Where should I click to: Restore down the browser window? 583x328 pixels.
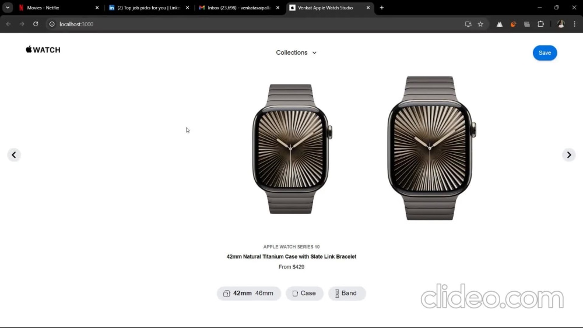pyautogui.click(x=557, y=8)
